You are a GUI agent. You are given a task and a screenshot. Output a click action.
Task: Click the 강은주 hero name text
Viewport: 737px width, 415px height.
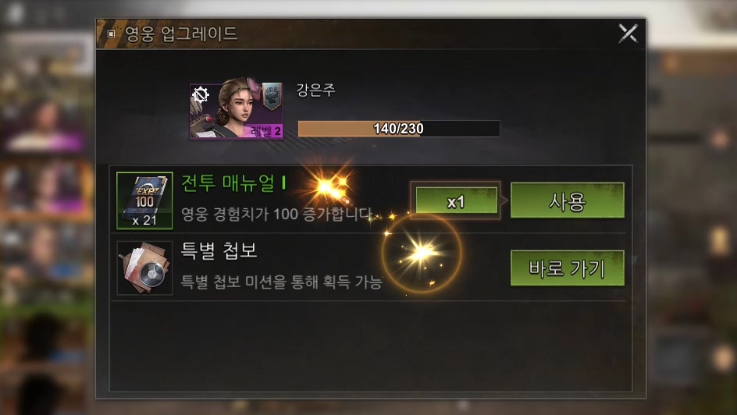pos(315,90)
